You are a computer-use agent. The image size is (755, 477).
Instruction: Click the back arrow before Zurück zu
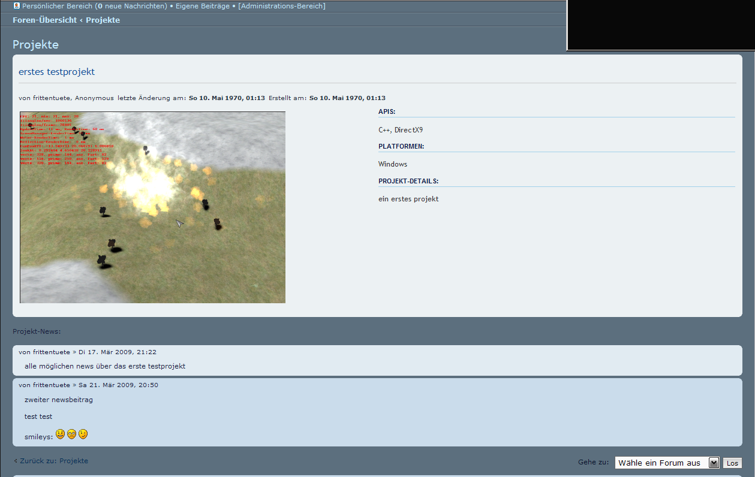[x=16, y=461]
